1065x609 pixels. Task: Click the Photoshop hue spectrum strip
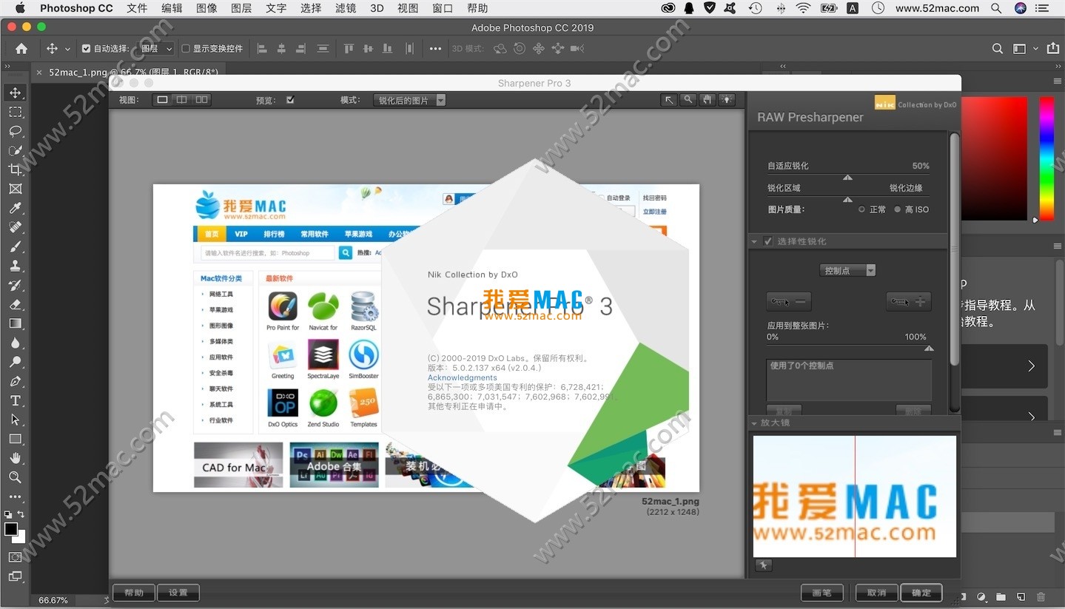[x=1046, y=158]
